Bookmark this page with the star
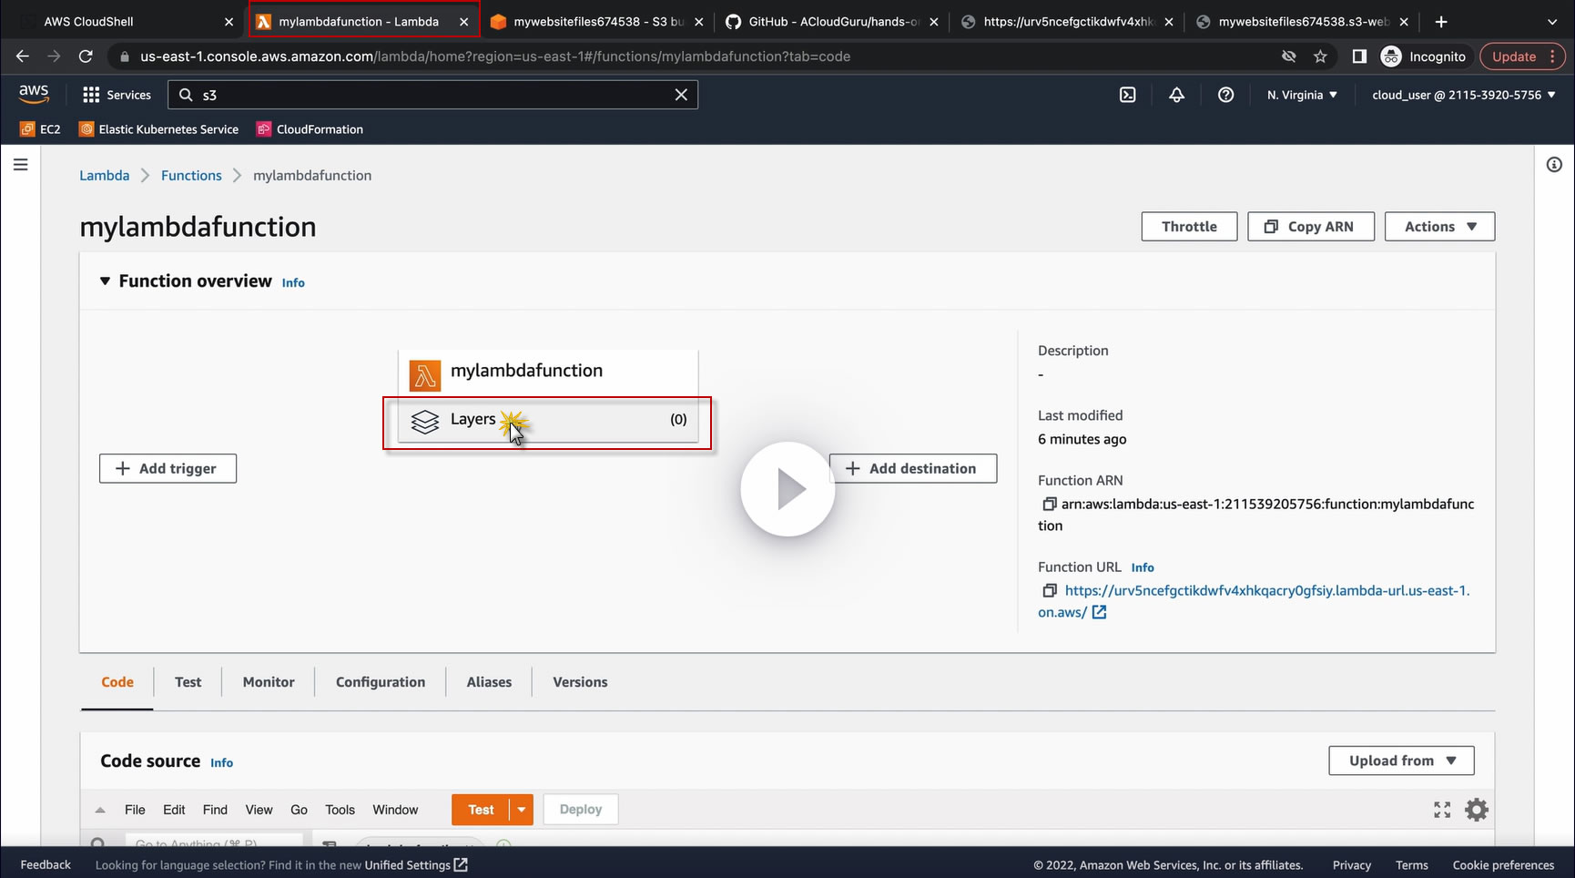The image size is (1575, 878). [1320, 56]
